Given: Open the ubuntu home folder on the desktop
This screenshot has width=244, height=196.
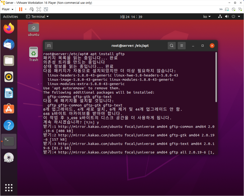Looking at the screenshot, I should (34, 29).
